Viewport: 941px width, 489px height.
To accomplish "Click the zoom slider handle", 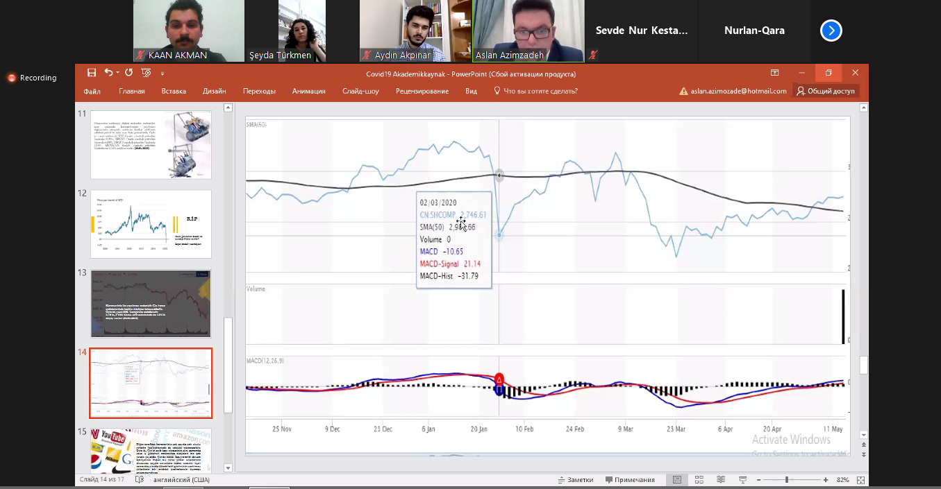I will [x=787, y=480].
